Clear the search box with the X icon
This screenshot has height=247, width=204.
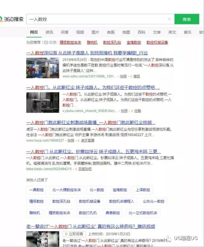point(169,19)
